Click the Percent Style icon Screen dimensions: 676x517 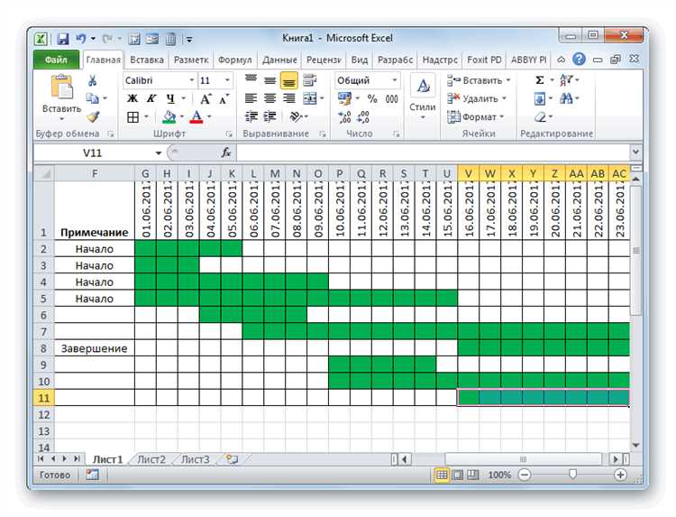[x=371, y=98]
